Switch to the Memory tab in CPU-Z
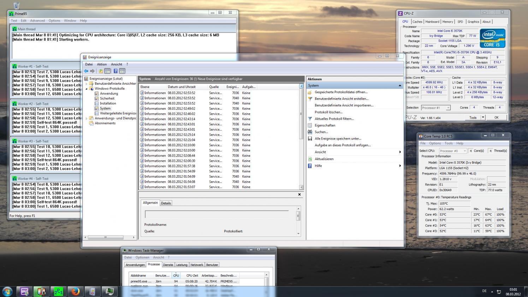Screen dimensions: 528x297 coord(447,22)
